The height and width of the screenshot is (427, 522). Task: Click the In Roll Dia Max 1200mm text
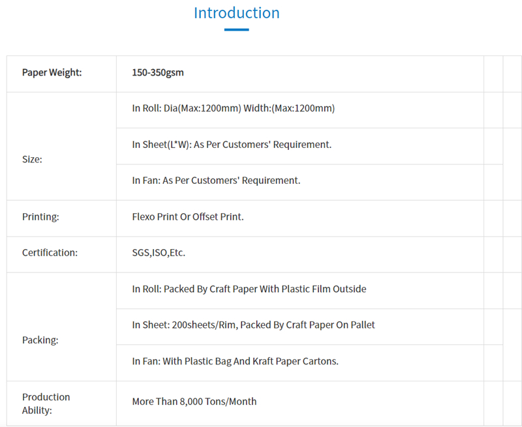point(233,108)
